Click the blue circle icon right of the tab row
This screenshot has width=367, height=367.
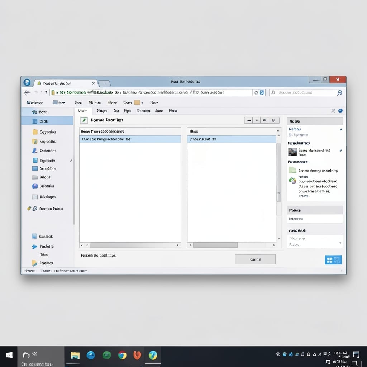click(x=340, y=111)
